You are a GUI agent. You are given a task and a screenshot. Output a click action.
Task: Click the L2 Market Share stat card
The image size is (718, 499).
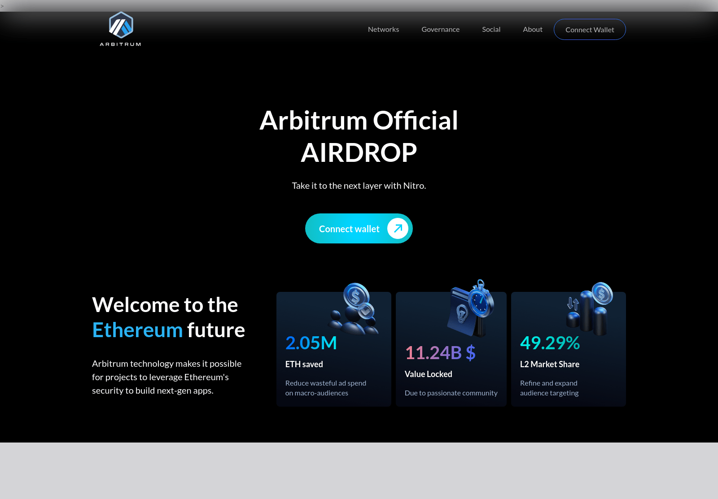tap(568, 349)
